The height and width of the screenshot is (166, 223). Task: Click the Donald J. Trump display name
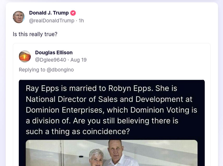pos(49,13)
